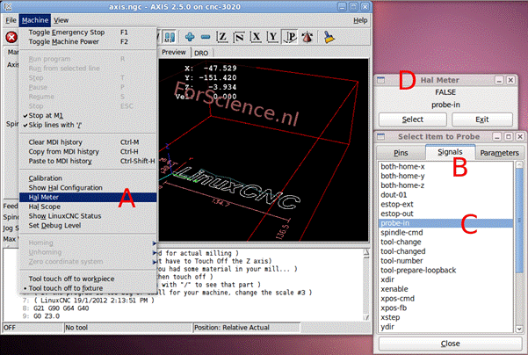Viewport: 528px width, 355px height.
Task: Toggle the rotate view cone icon
Action: coord(307,37)
